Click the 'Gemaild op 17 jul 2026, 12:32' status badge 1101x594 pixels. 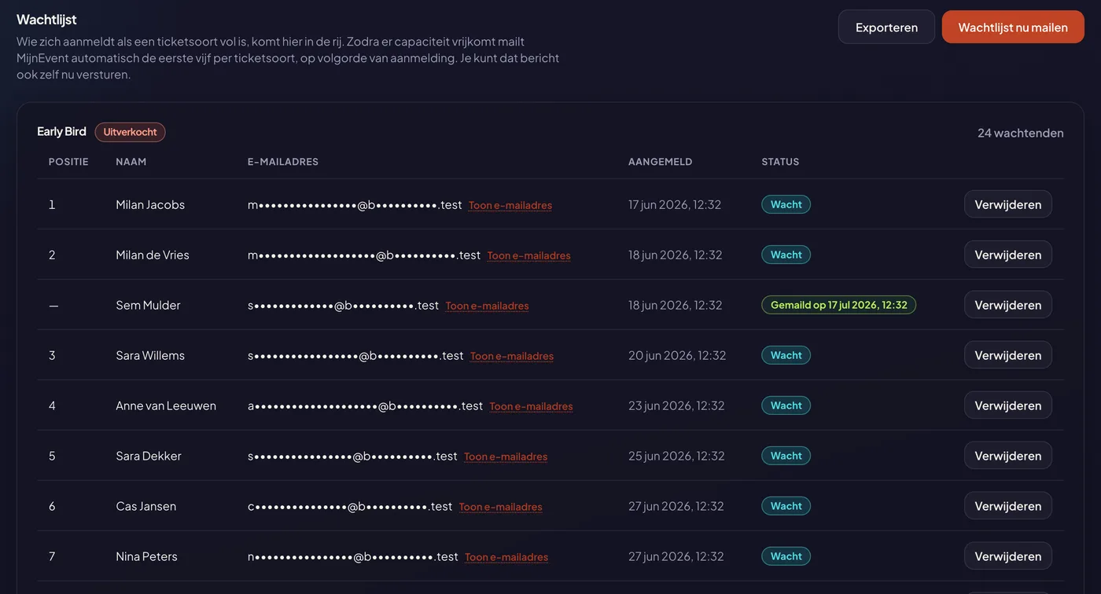[839, 305]
